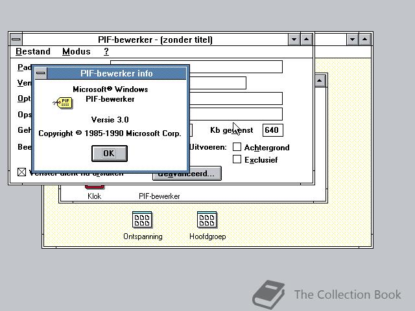
Task: Open the info dialog's system menu box
Action: [41, 73]
